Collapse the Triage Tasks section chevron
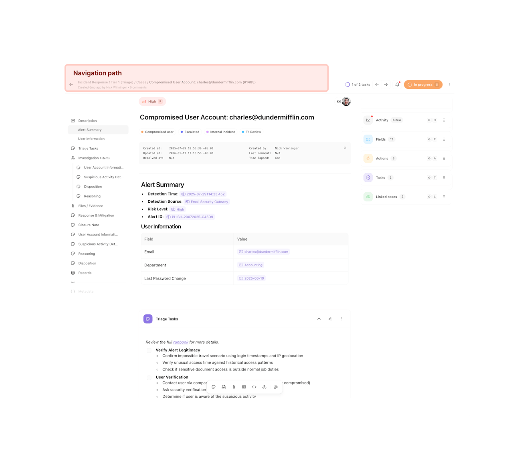This screenshot has width=521, height=469. 319,319
